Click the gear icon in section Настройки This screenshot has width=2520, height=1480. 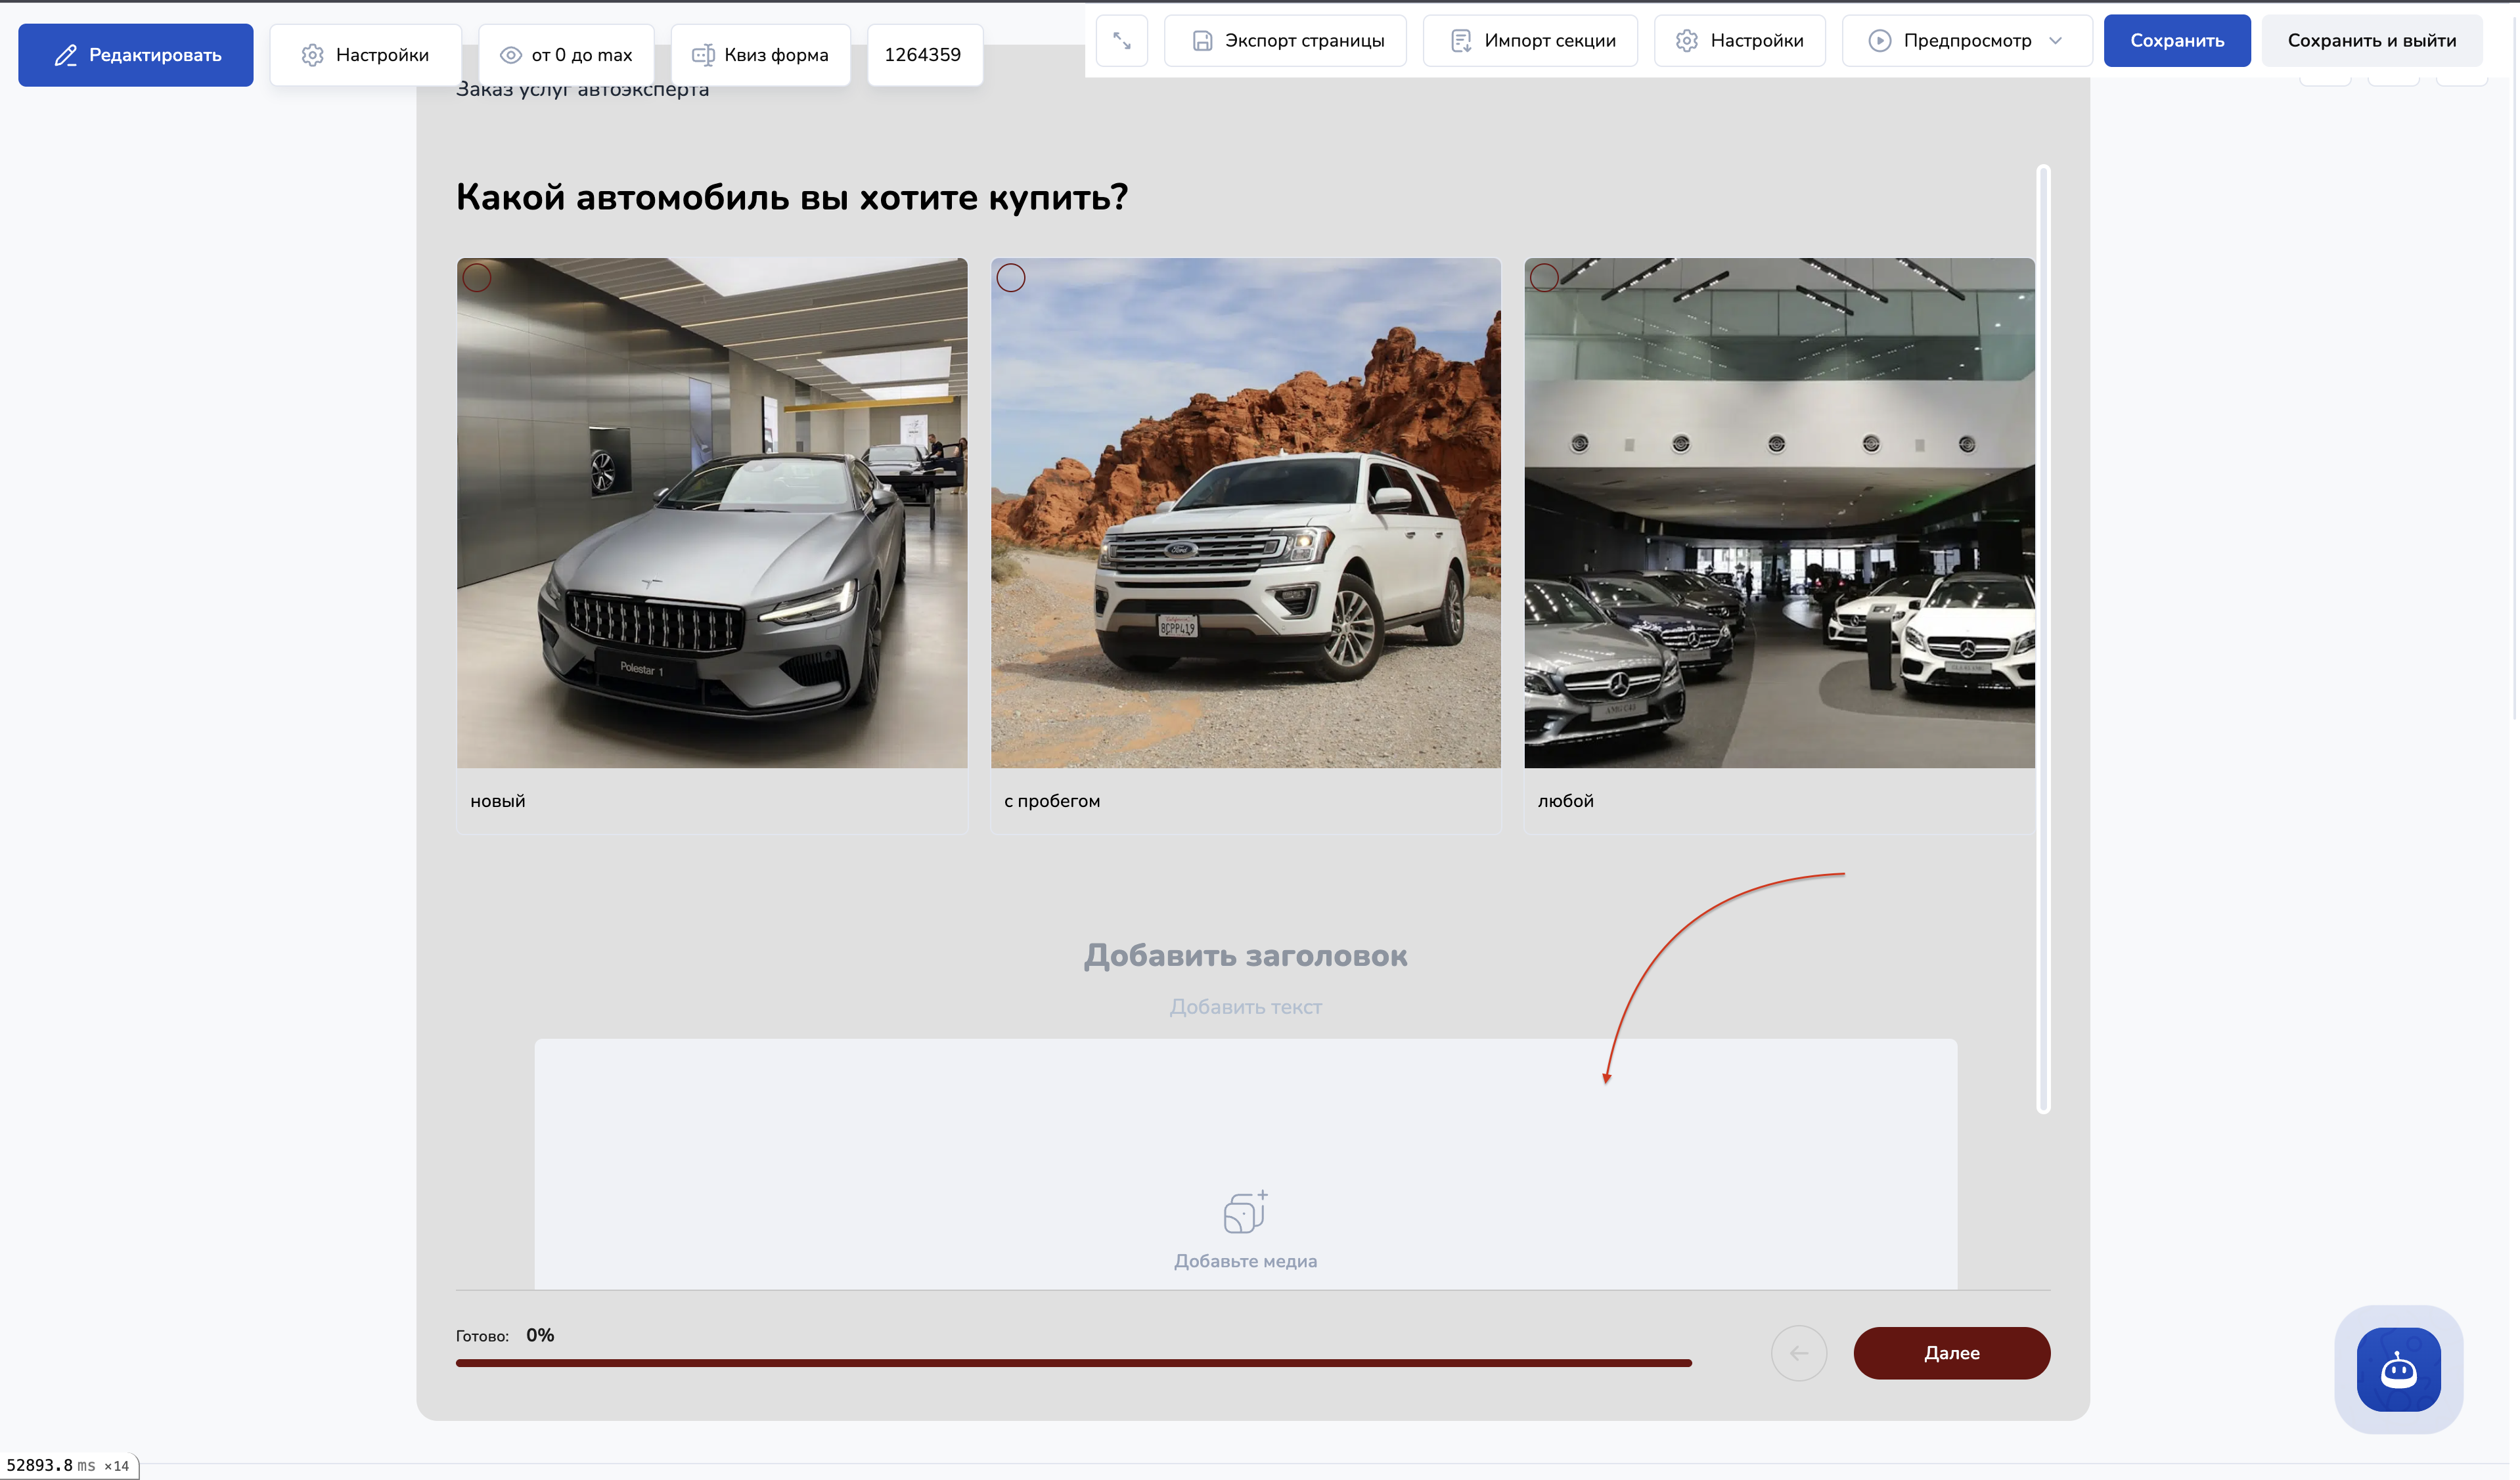pos(313,56)
